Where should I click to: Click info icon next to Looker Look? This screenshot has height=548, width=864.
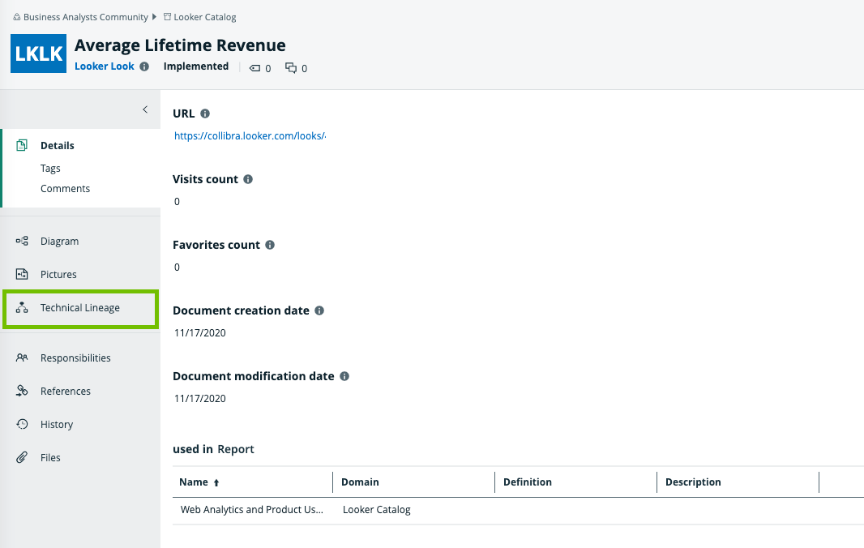pos(144,66)
